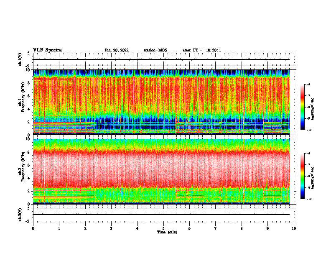This screenshot has width=331, height=256.
Task: Click the ch.1 frequency tick label "4"
Action: 29,109
